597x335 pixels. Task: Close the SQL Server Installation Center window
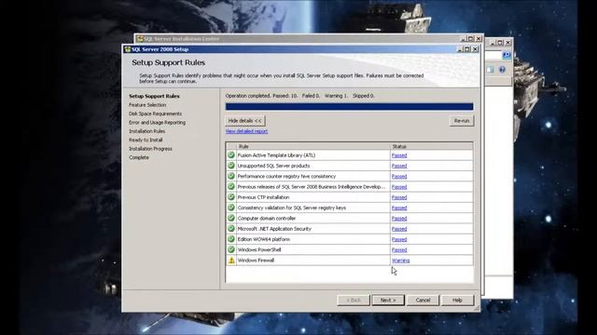[x=479, y=39]
